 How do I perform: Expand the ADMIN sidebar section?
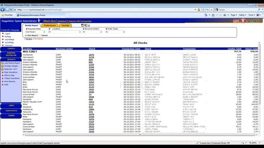tap(11, 116)
